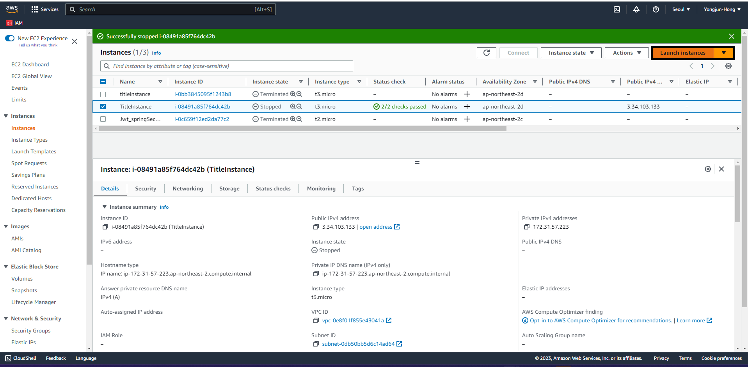This screenshot has height=368, width=748.
Task: Focus the Find instance filter field
Action: [x=227, y=66]
